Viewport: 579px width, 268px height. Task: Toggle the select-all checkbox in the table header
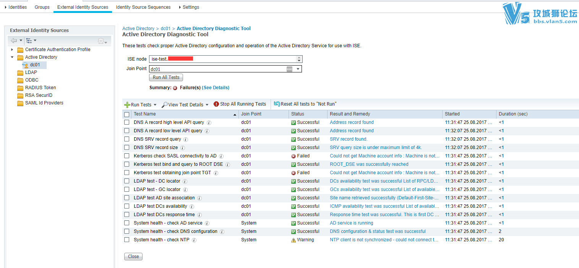pyautogui.click(x=127, y=114)
